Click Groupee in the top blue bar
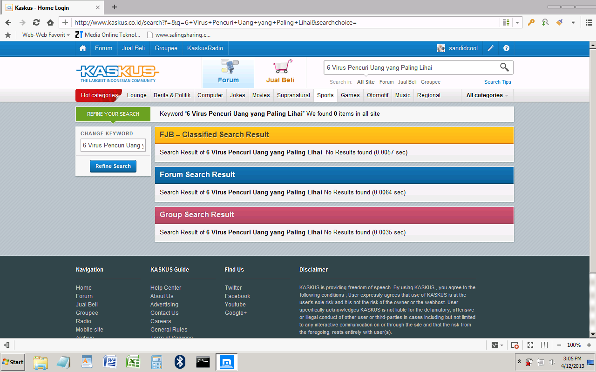The image size is (596, 372). (166, 48)
